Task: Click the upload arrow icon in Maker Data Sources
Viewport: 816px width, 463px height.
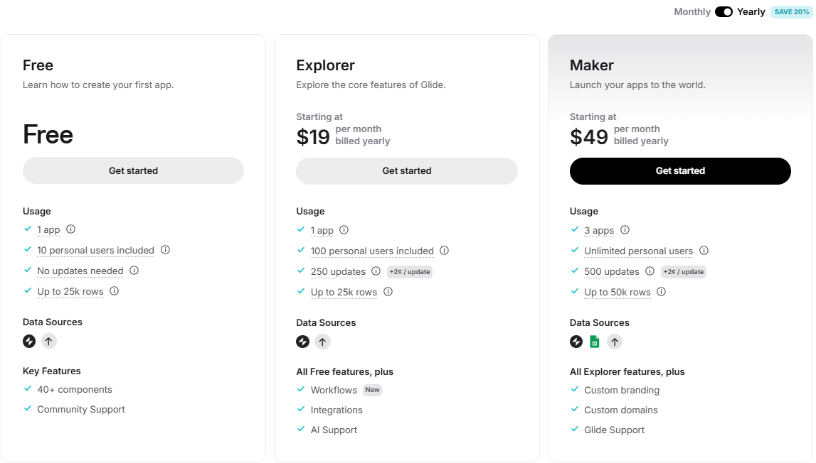Action: 615,342
